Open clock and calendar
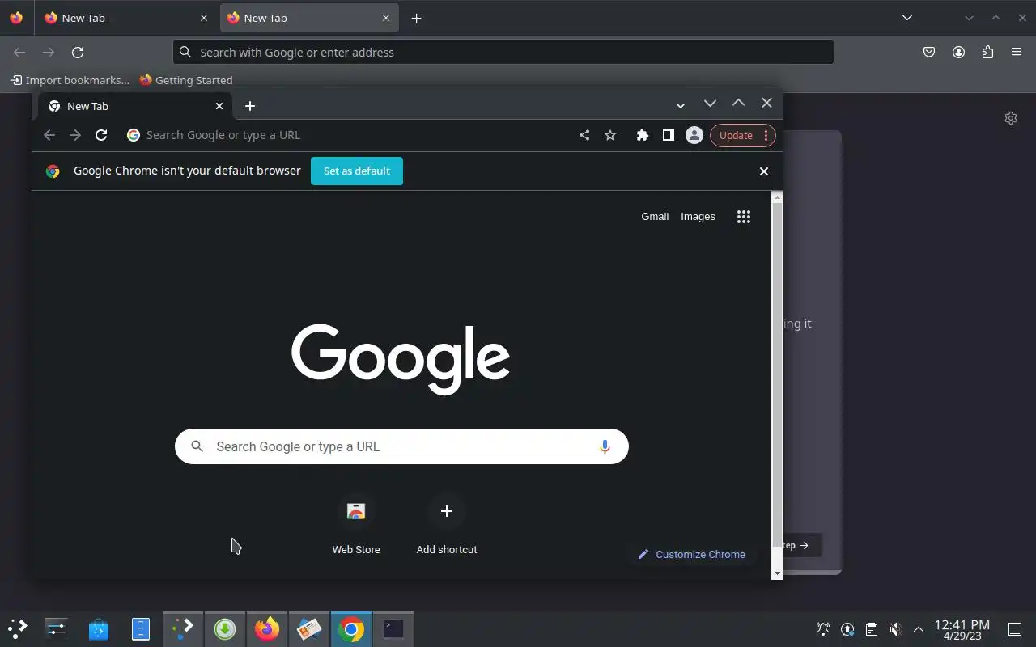Screen dimensions: 1036x647 (962, 630)
